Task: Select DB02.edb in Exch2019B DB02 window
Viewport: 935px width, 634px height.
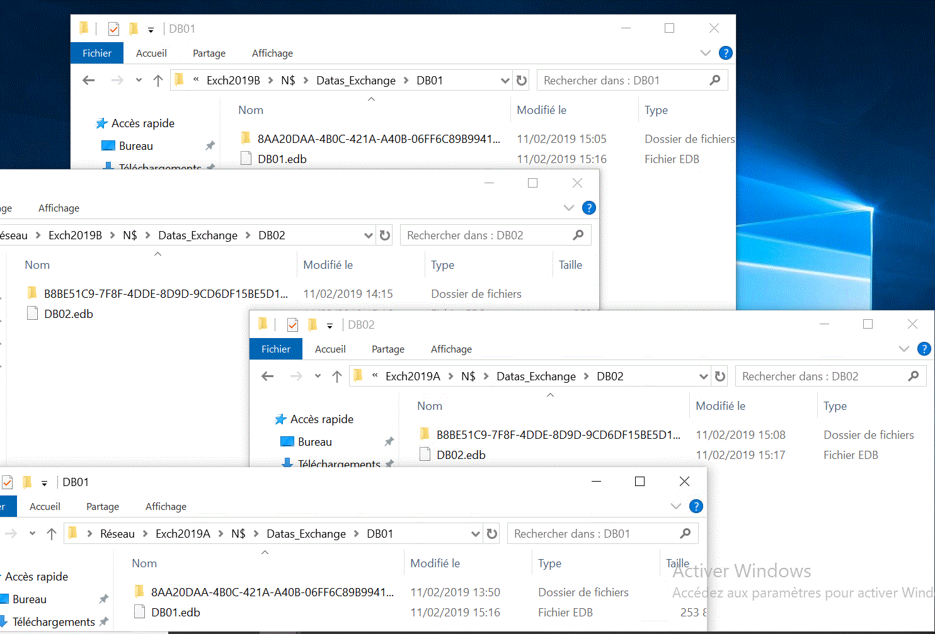Action: 60,314
